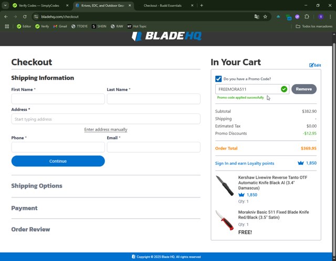336x261 pixels.
Task: Open the Verify bookmark
Action: click(42, 26)
